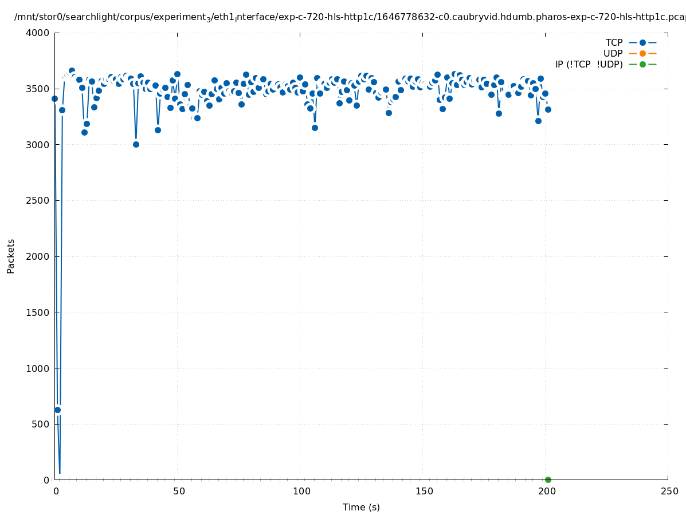Select the IP (!TCP !UDP) legend text
The width and height of the screenshot is (686, 515).
coord(589,64)
